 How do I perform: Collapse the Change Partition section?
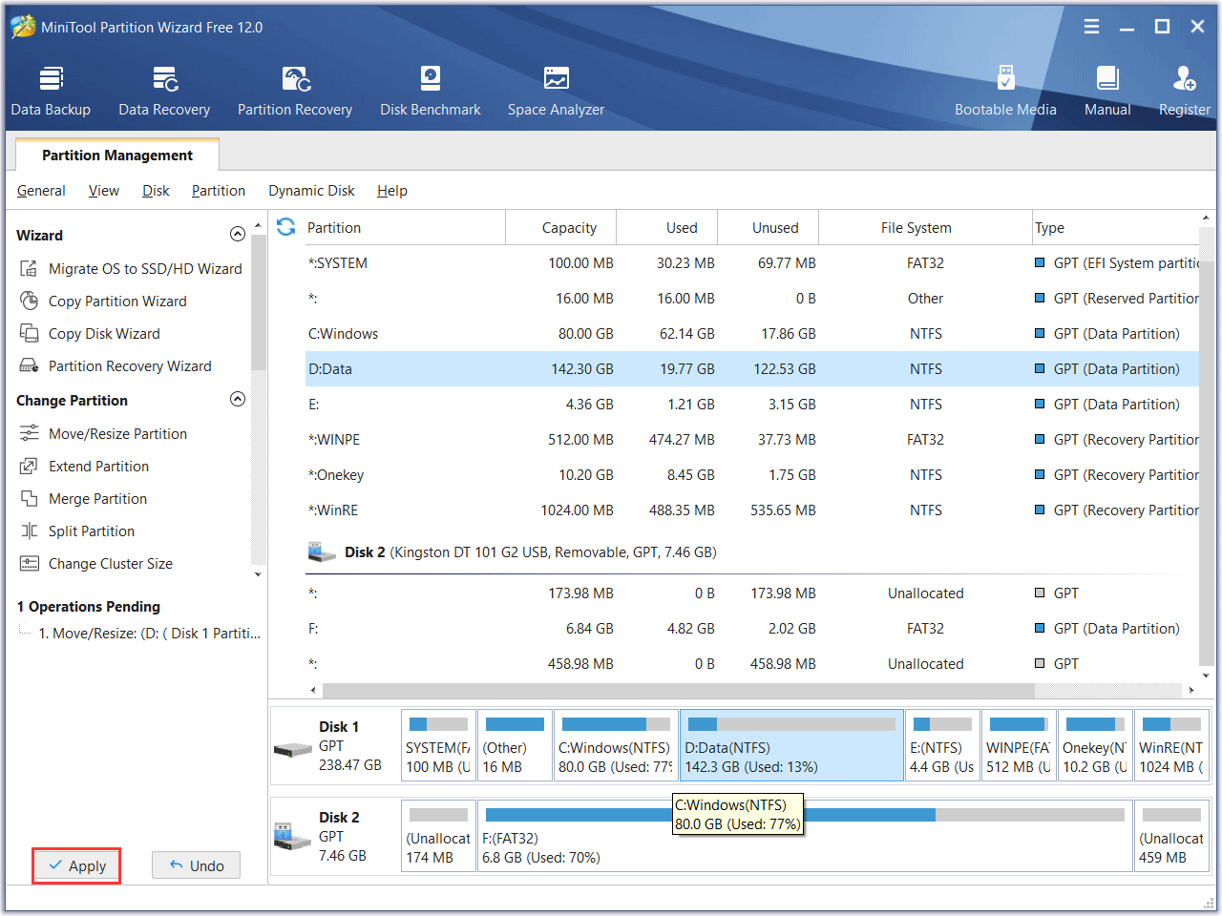coord(238,400)
